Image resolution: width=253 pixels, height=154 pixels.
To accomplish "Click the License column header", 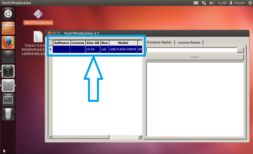I will coord(78,43).
